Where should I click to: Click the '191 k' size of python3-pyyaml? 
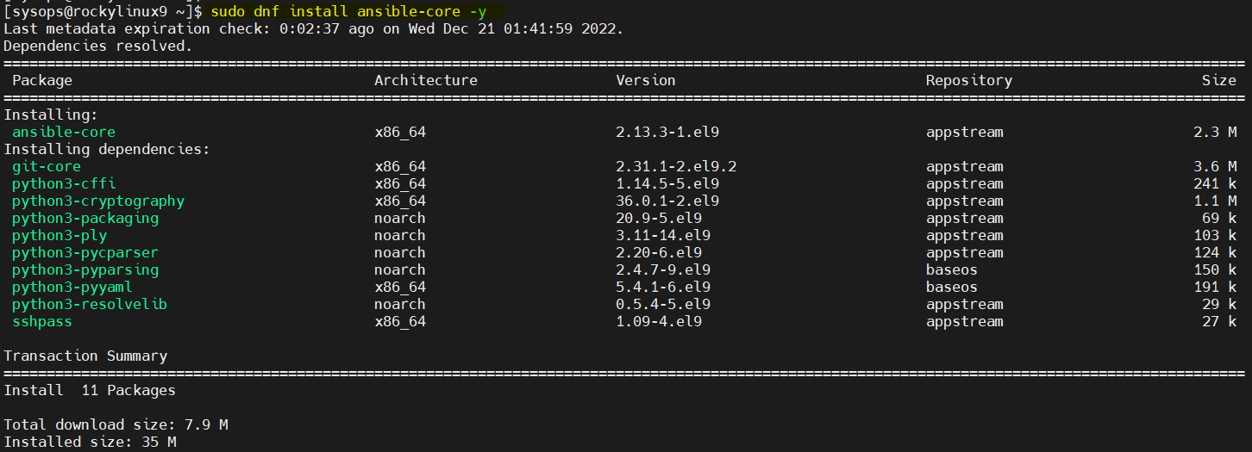point(1215,287)
